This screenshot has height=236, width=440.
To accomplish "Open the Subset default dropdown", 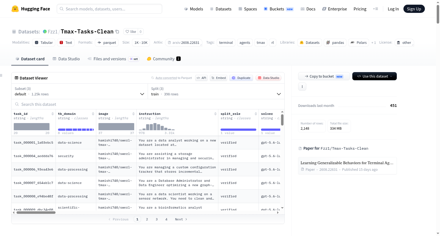I will (79, 91).
